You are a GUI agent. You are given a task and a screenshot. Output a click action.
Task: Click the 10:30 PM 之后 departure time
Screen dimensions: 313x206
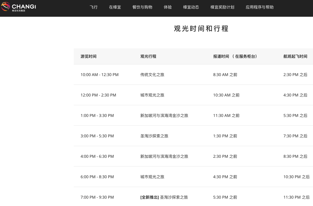point(297,177)
